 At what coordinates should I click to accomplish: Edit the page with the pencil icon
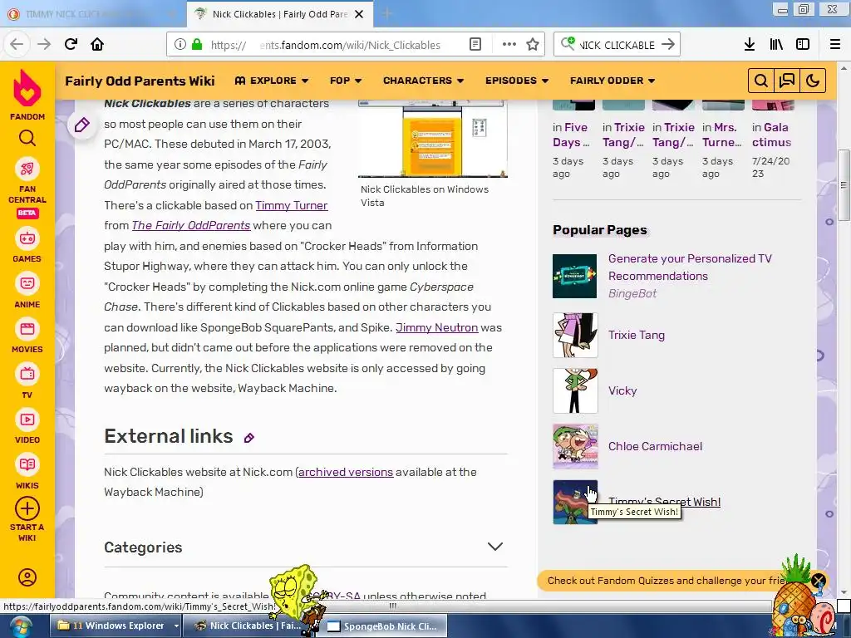[82, 125]
